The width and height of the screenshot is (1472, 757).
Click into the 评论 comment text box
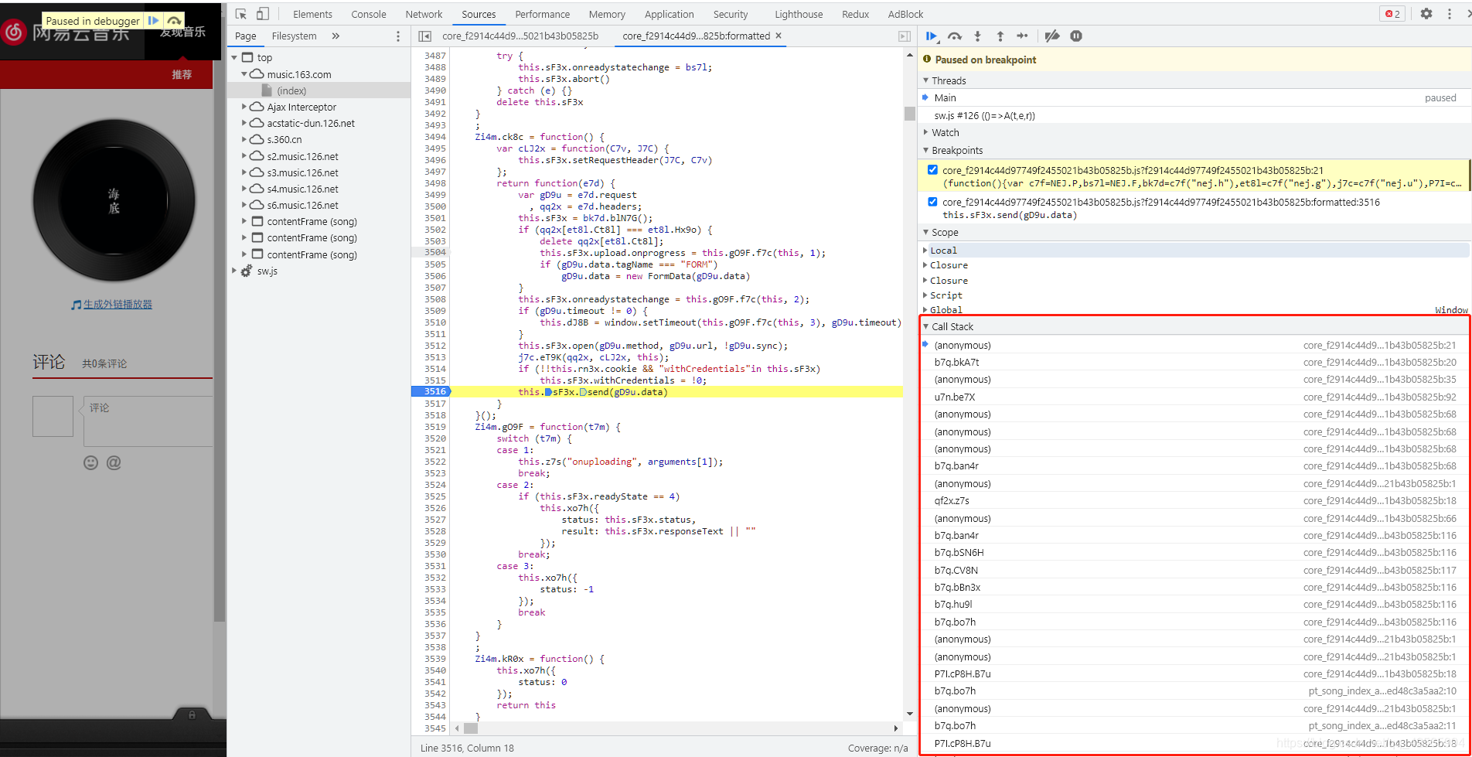pos(148,421)
